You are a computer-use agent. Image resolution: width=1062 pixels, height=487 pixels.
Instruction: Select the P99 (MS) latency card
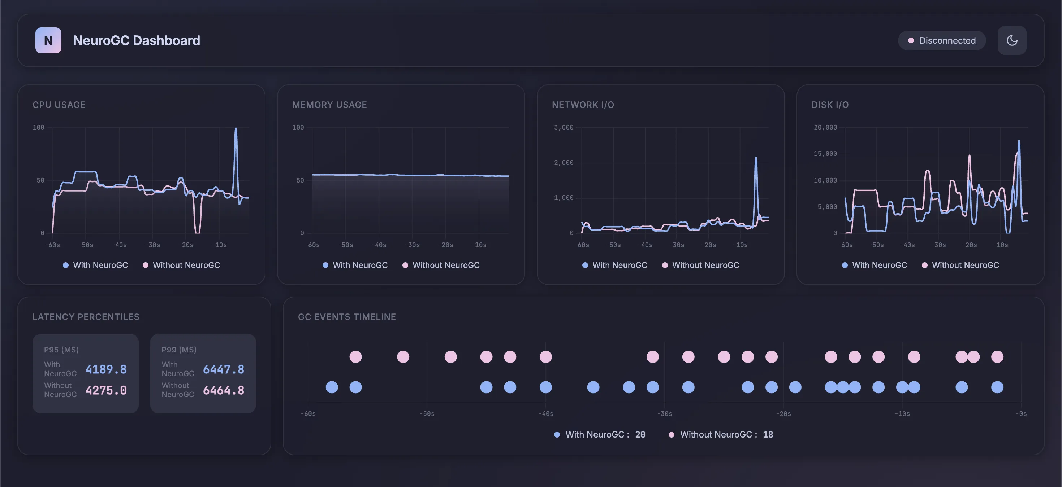(x=203, y=373)
